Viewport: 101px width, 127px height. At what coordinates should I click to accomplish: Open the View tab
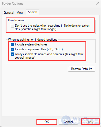click(20, 13)
